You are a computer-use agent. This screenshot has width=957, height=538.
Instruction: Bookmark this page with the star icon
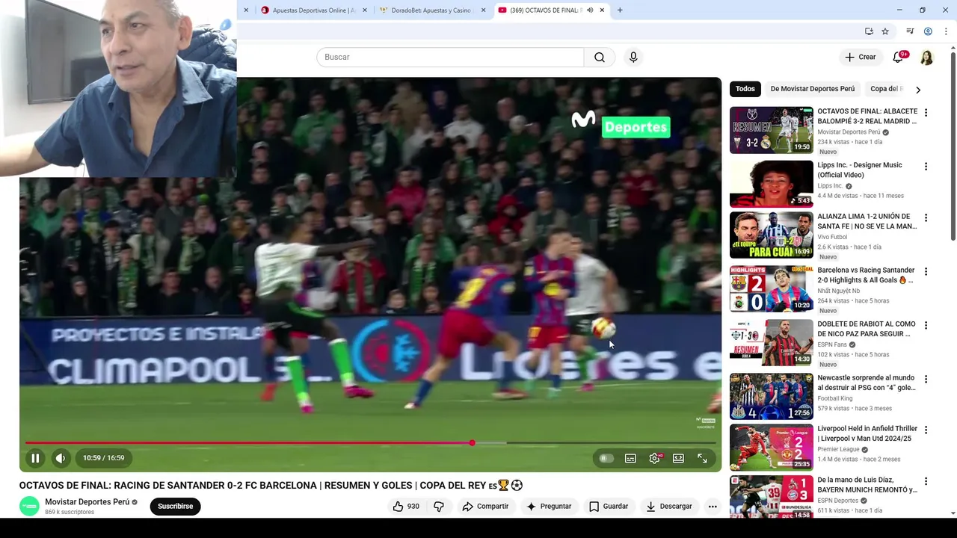(x=885, y=31)
